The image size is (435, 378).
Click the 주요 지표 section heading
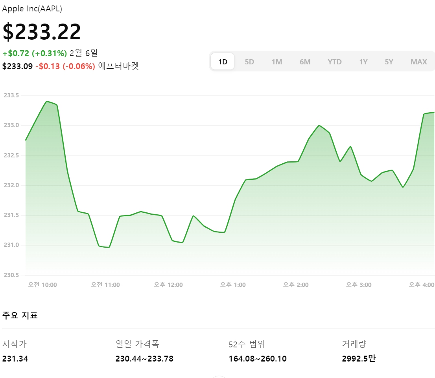tap(20, 315)
